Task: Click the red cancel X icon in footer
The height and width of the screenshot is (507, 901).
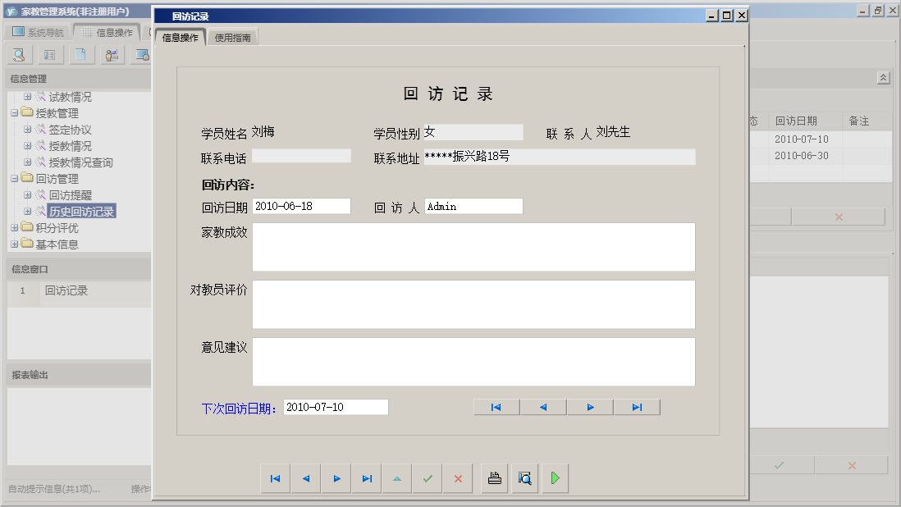Action: [x=458, y=477]
